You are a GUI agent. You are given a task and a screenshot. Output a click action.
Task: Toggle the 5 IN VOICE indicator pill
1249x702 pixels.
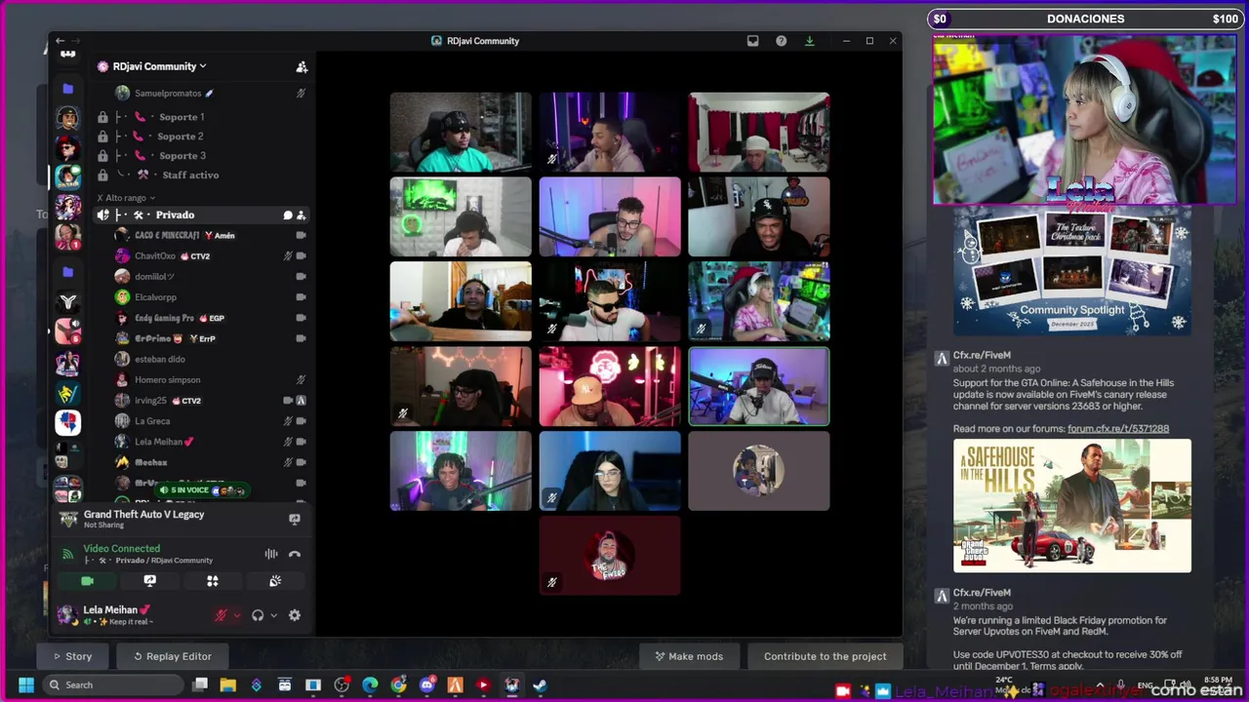point(202,490)
